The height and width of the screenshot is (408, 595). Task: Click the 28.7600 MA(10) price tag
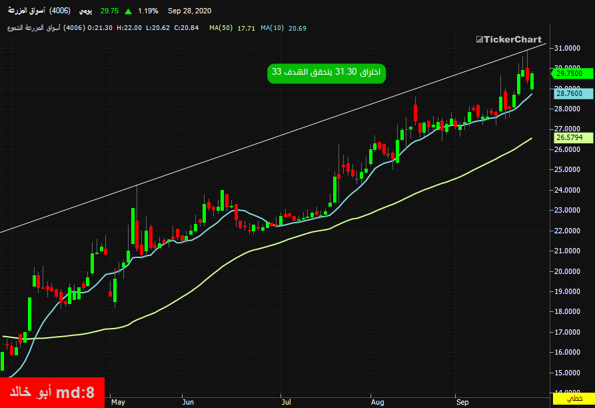(573, 93)
